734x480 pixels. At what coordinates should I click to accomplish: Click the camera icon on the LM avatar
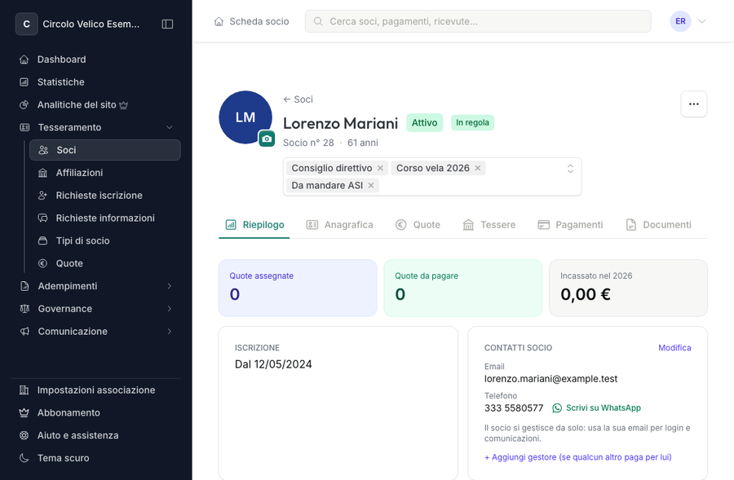(x=267, y=139)
